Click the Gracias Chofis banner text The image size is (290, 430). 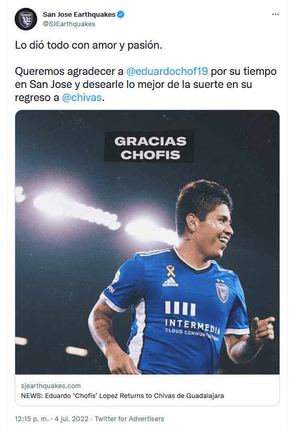tap(150, 148)
